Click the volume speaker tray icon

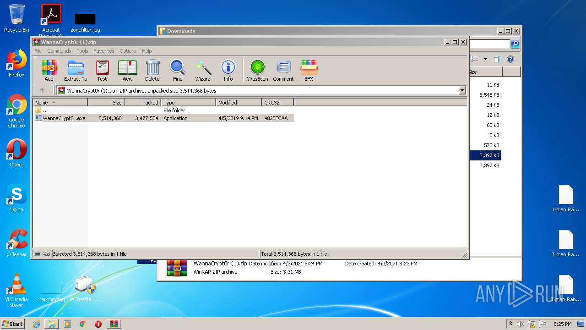(521, 324)
